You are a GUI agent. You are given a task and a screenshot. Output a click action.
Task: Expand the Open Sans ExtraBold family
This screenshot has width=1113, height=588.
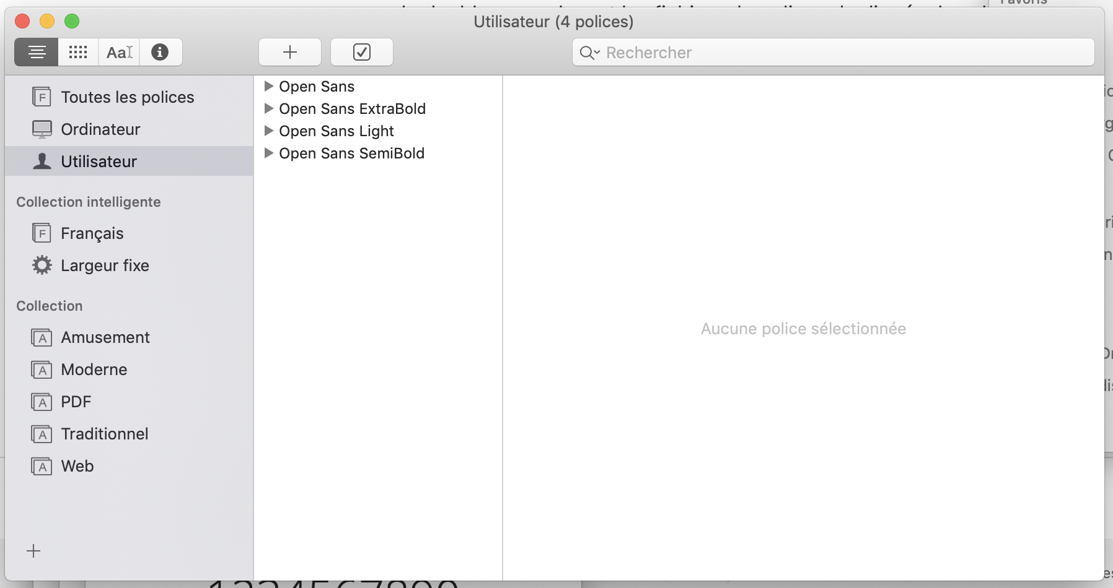pos(268,108)
